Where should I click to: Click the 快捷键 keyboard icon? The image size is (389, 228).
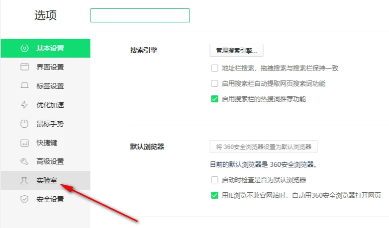point(24,143)
